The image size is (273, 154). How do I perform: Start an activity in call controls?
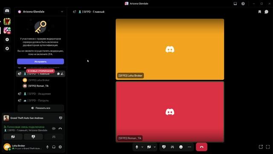tap(172, 147)
